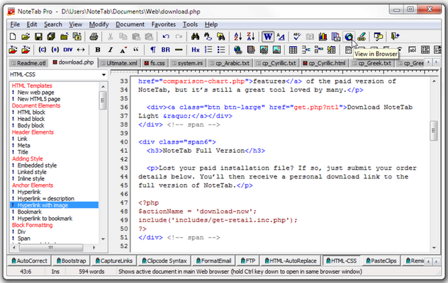Print the document using the printer icon
Image resolution: width=448 pixels, height=283 pixels.
(94, 37)
